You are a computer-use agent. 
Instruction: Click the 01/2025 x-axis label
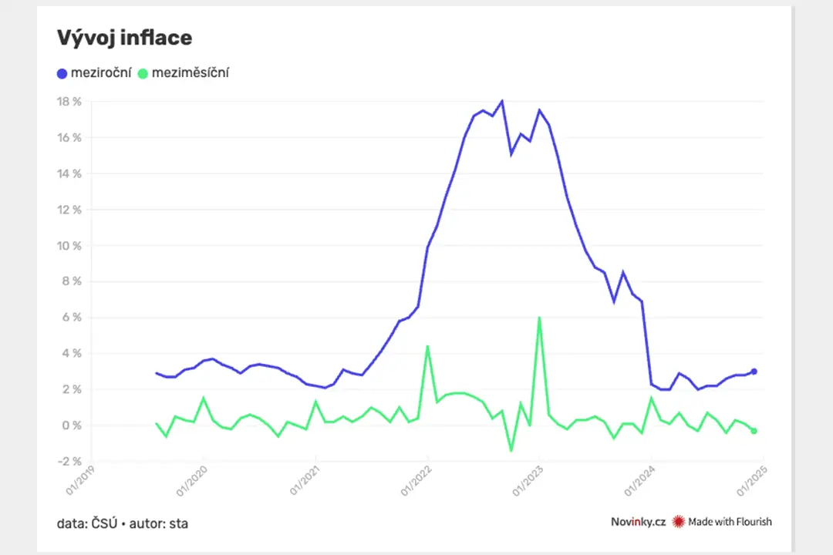pyautogui.click(x=752, y=481)
